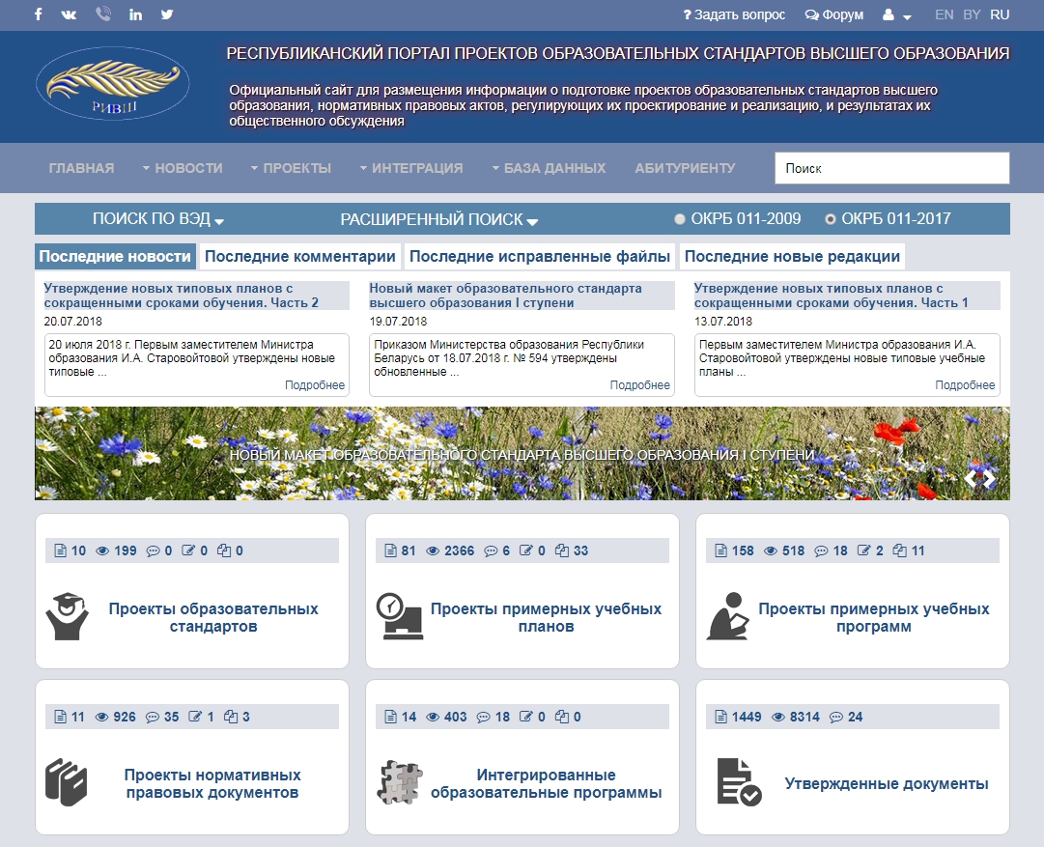Viewport: 1044px width, 847px height.
Task: Open the VK social icon
Action: [x=70, y=14]
